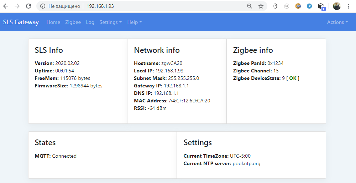Image resolution: width=356 pixels, height=183 pixels.
Task: Click the Telegram extension icon
Action: coord(309,6)
